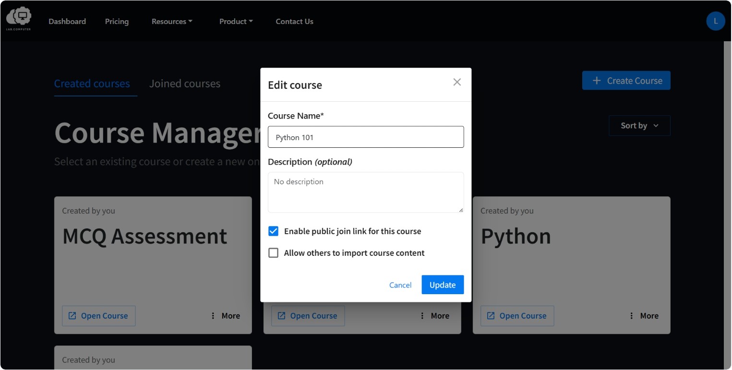Click the external-link icon on the middle card behind the dialog
This screenshot has width=732, height=370.
pyautogui.click(x=282, y=316)
